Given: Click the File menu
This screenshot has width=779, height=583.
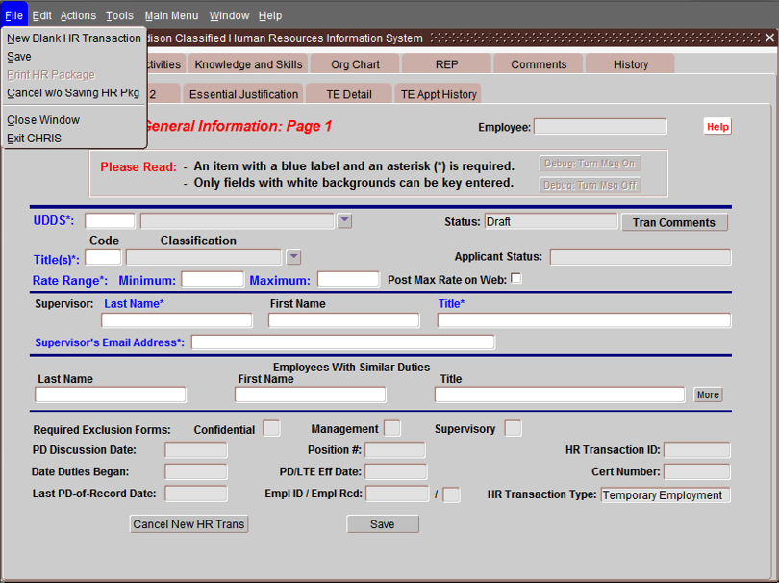Looking at the screenshot, I should [13, 15].
